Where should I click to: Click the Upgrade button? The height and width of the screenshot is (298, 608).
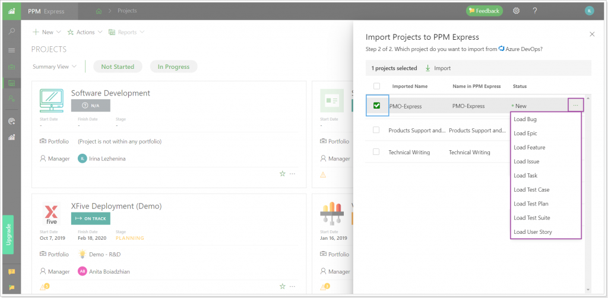(8, 234)
